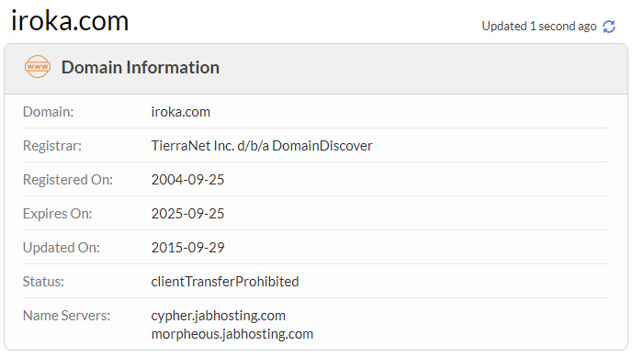Viewport: 633px width, 357px height.
Task: Click the Status label
Action: 43,281
